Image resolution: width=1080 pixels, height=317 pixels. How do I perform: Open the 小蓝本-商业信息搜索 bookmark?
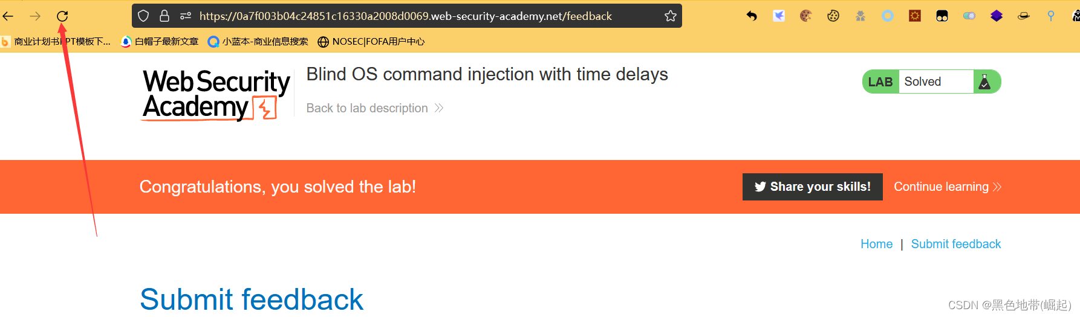[x=258, y=42]
